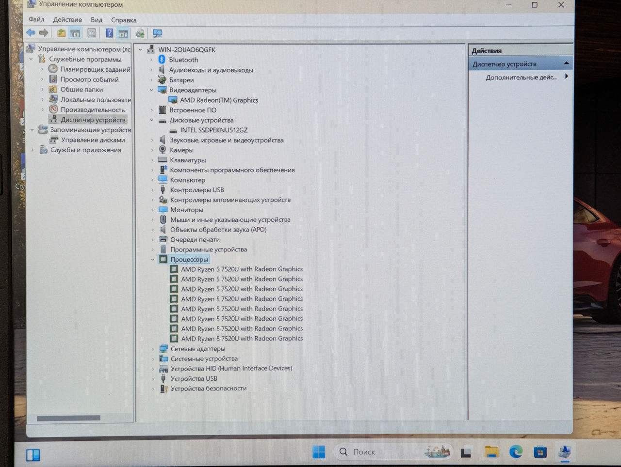Image resolution: width=621 pixels, height=467 pixels.
Task: Open Microsoft Edge from the taskbar
Action: (x=516, y=452)
